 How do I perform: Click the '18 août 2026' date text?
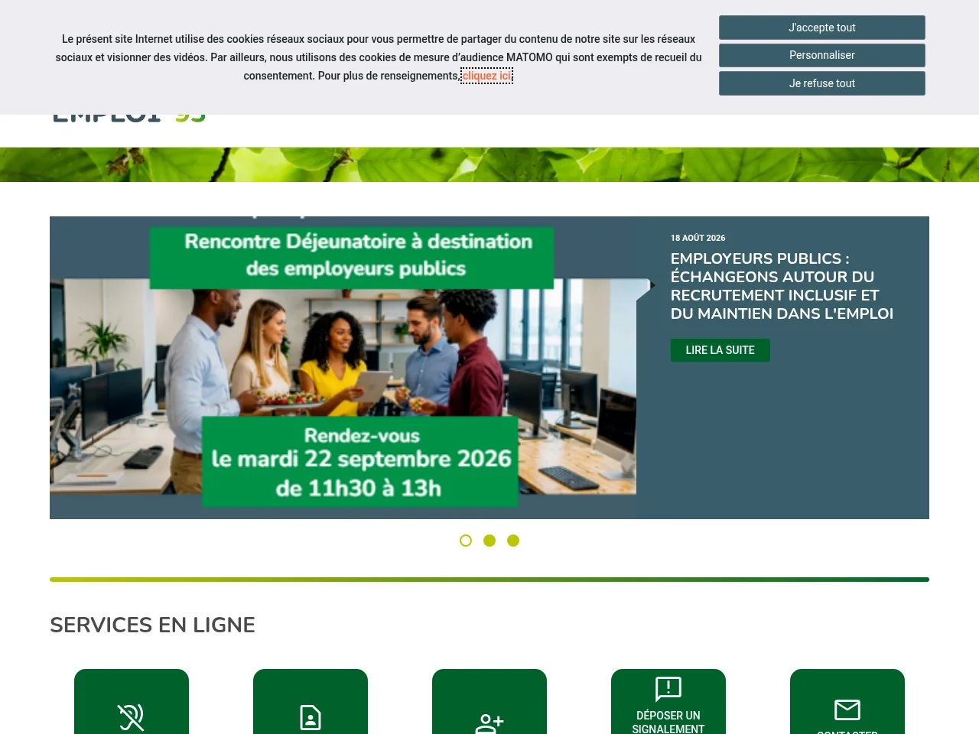(x=698, y=238)
